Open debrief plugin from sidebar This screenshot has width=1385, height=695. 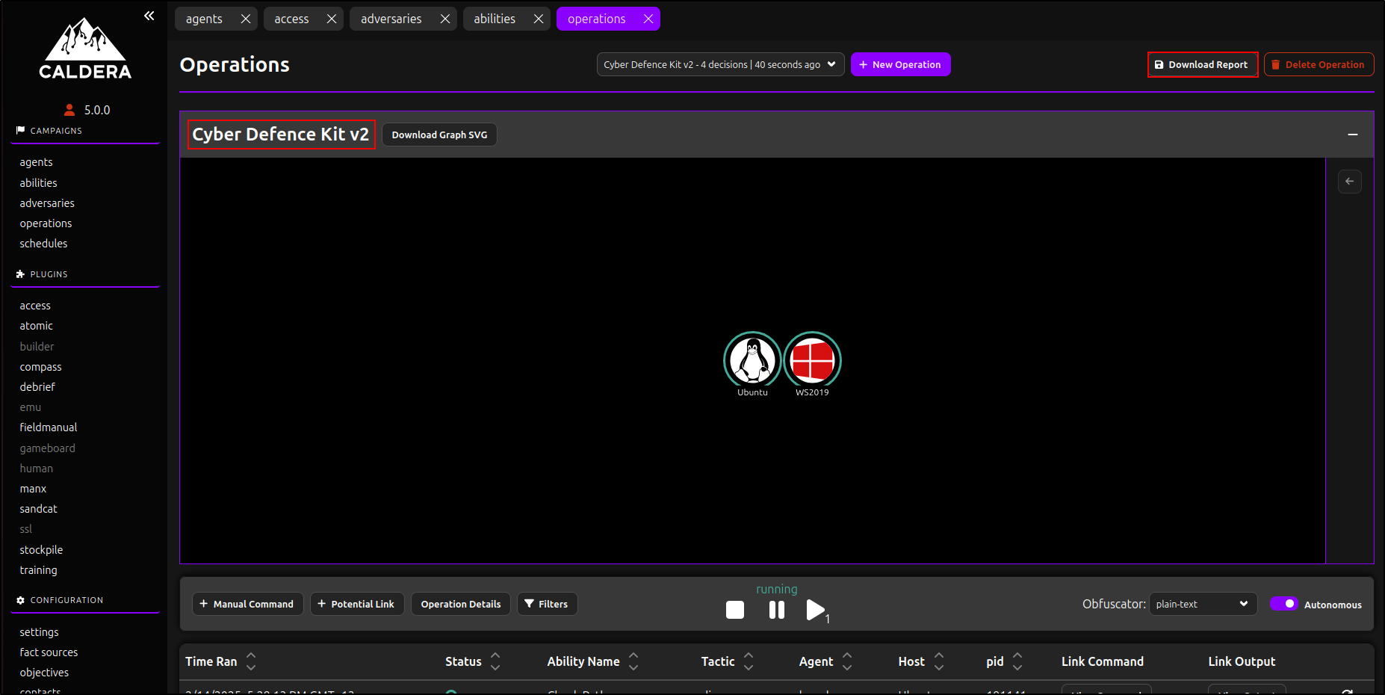[37, 387]
